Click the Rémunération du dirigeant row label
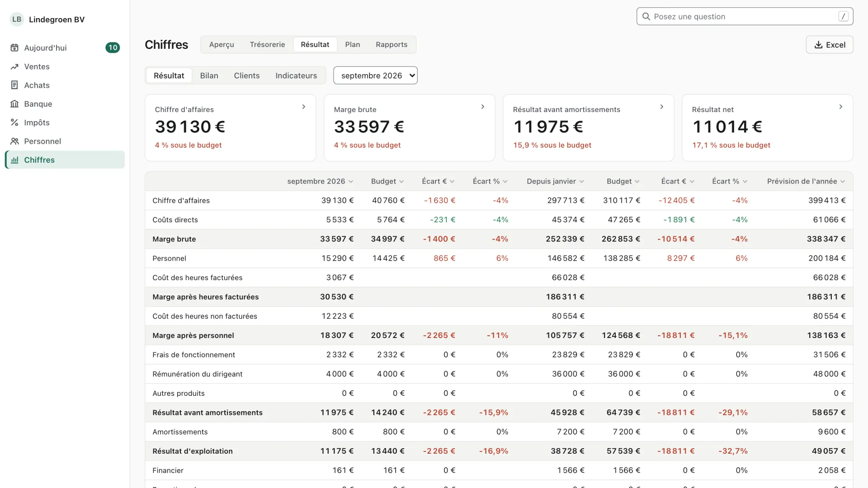 point(198,374)
